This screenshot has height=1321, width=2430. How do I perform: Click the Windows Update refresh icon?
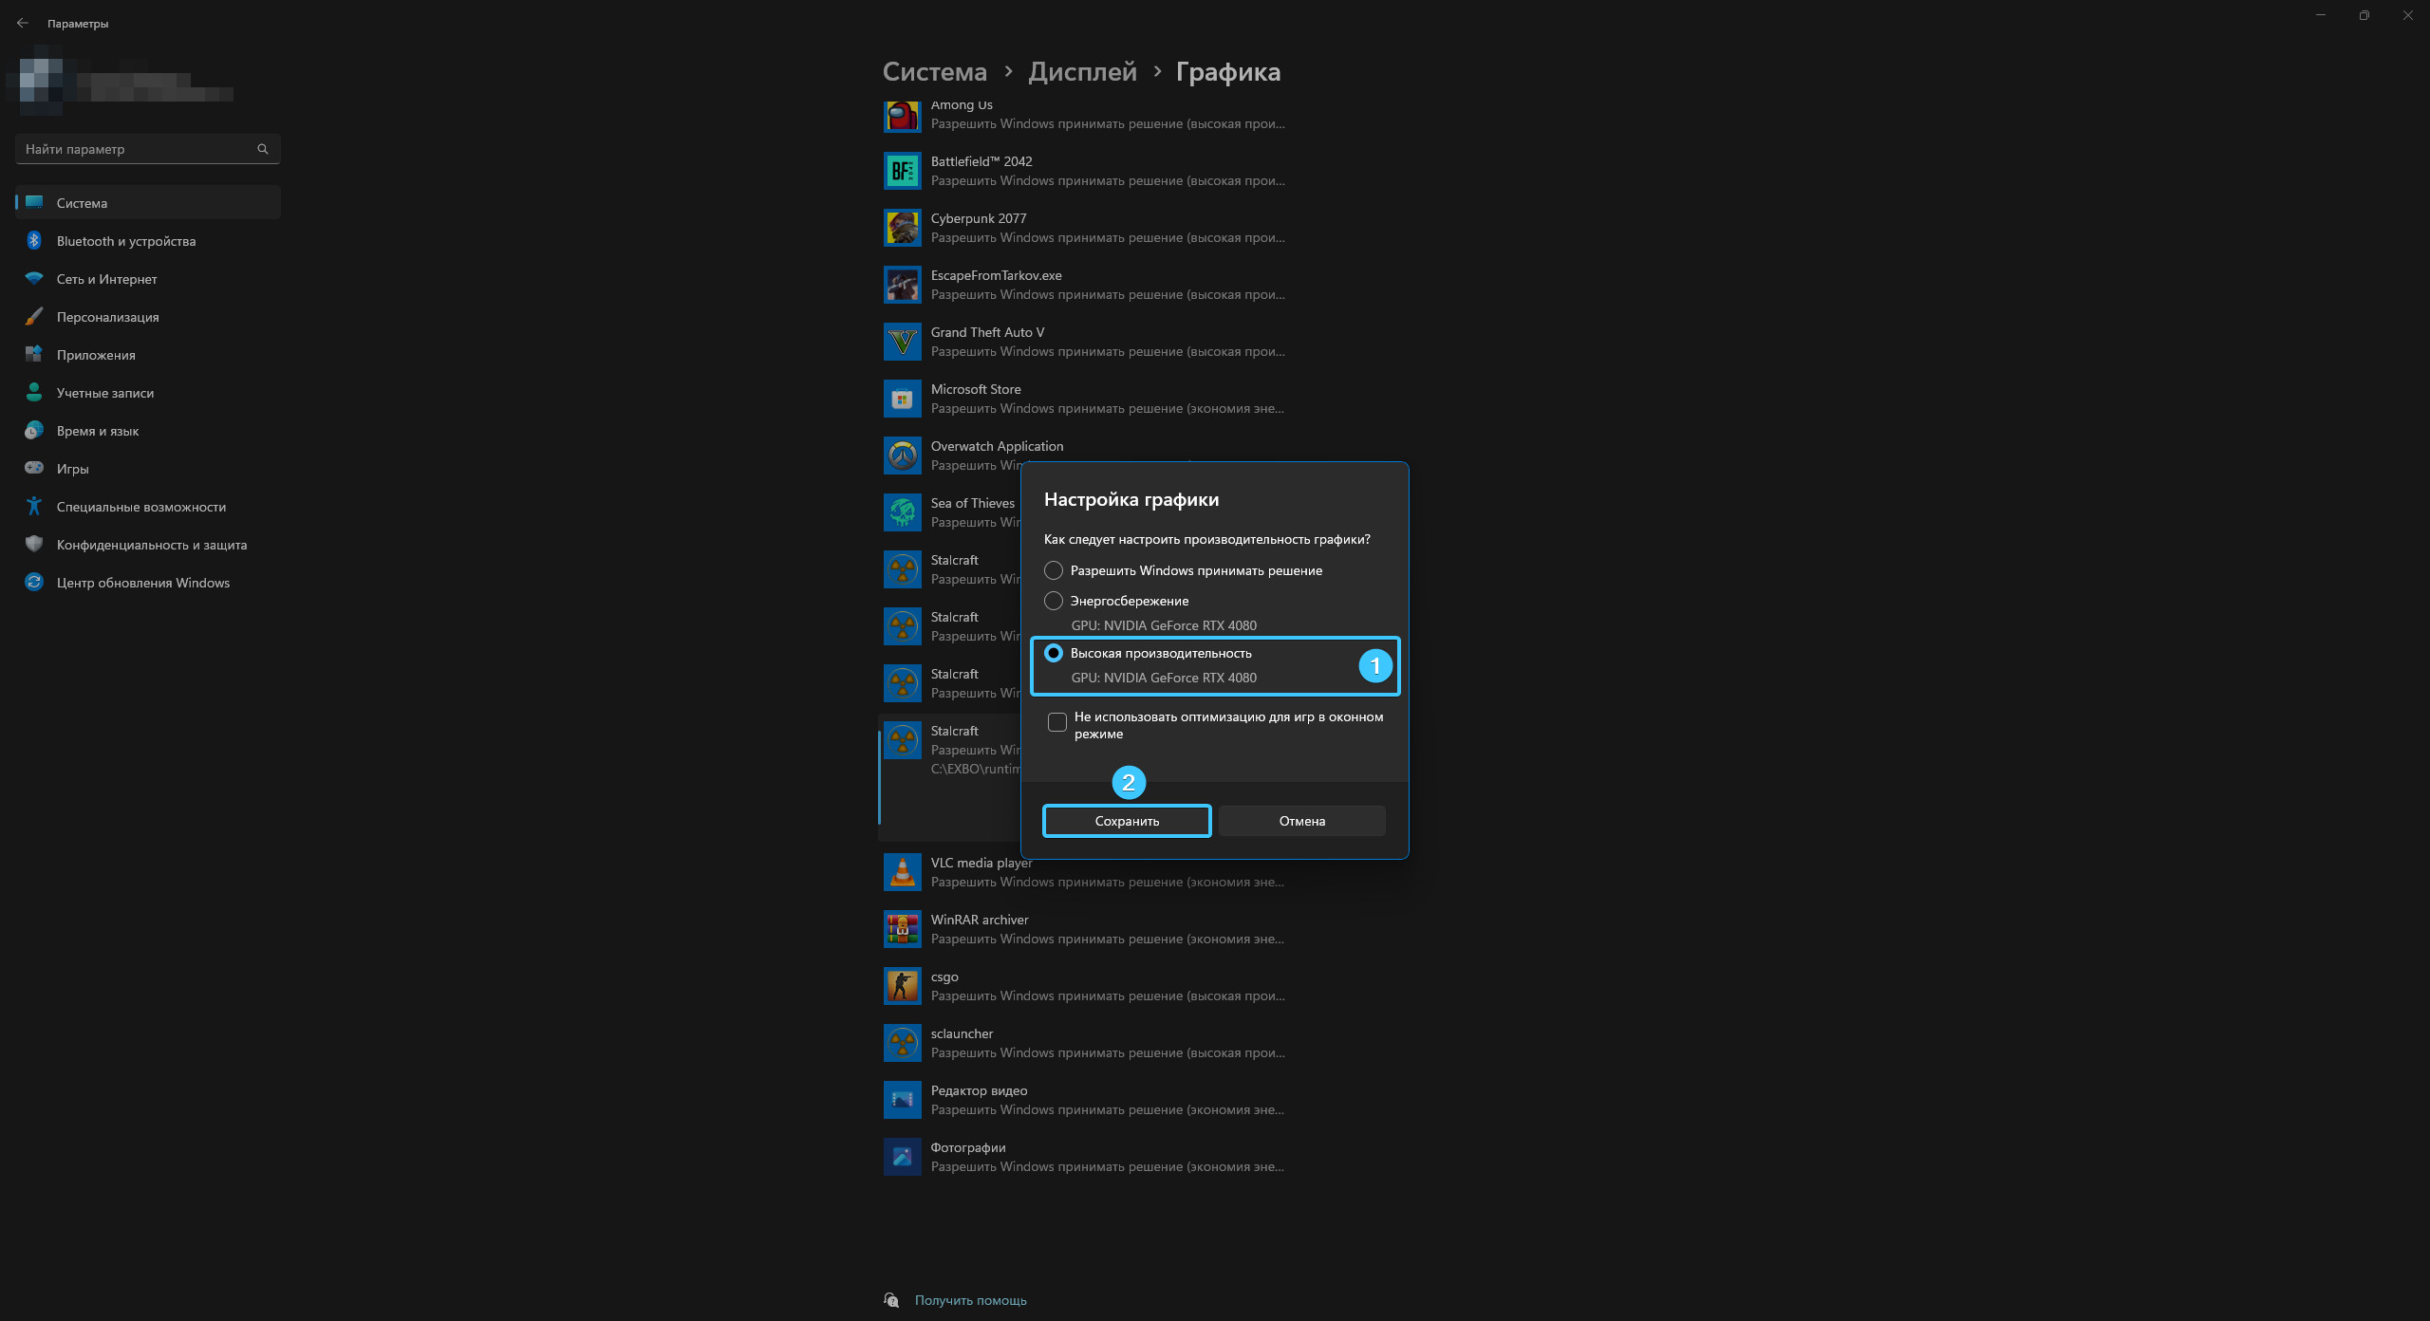(34, 583)
